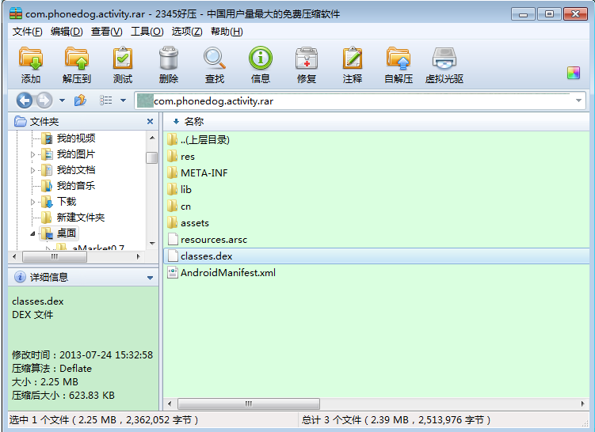Screen dimensions: 595x432
Task: Close the 文件夹 folder panel
Action: tap(150, 122)
